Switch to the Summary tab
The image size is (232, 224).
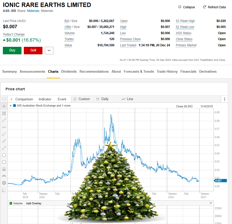[10, 71]
